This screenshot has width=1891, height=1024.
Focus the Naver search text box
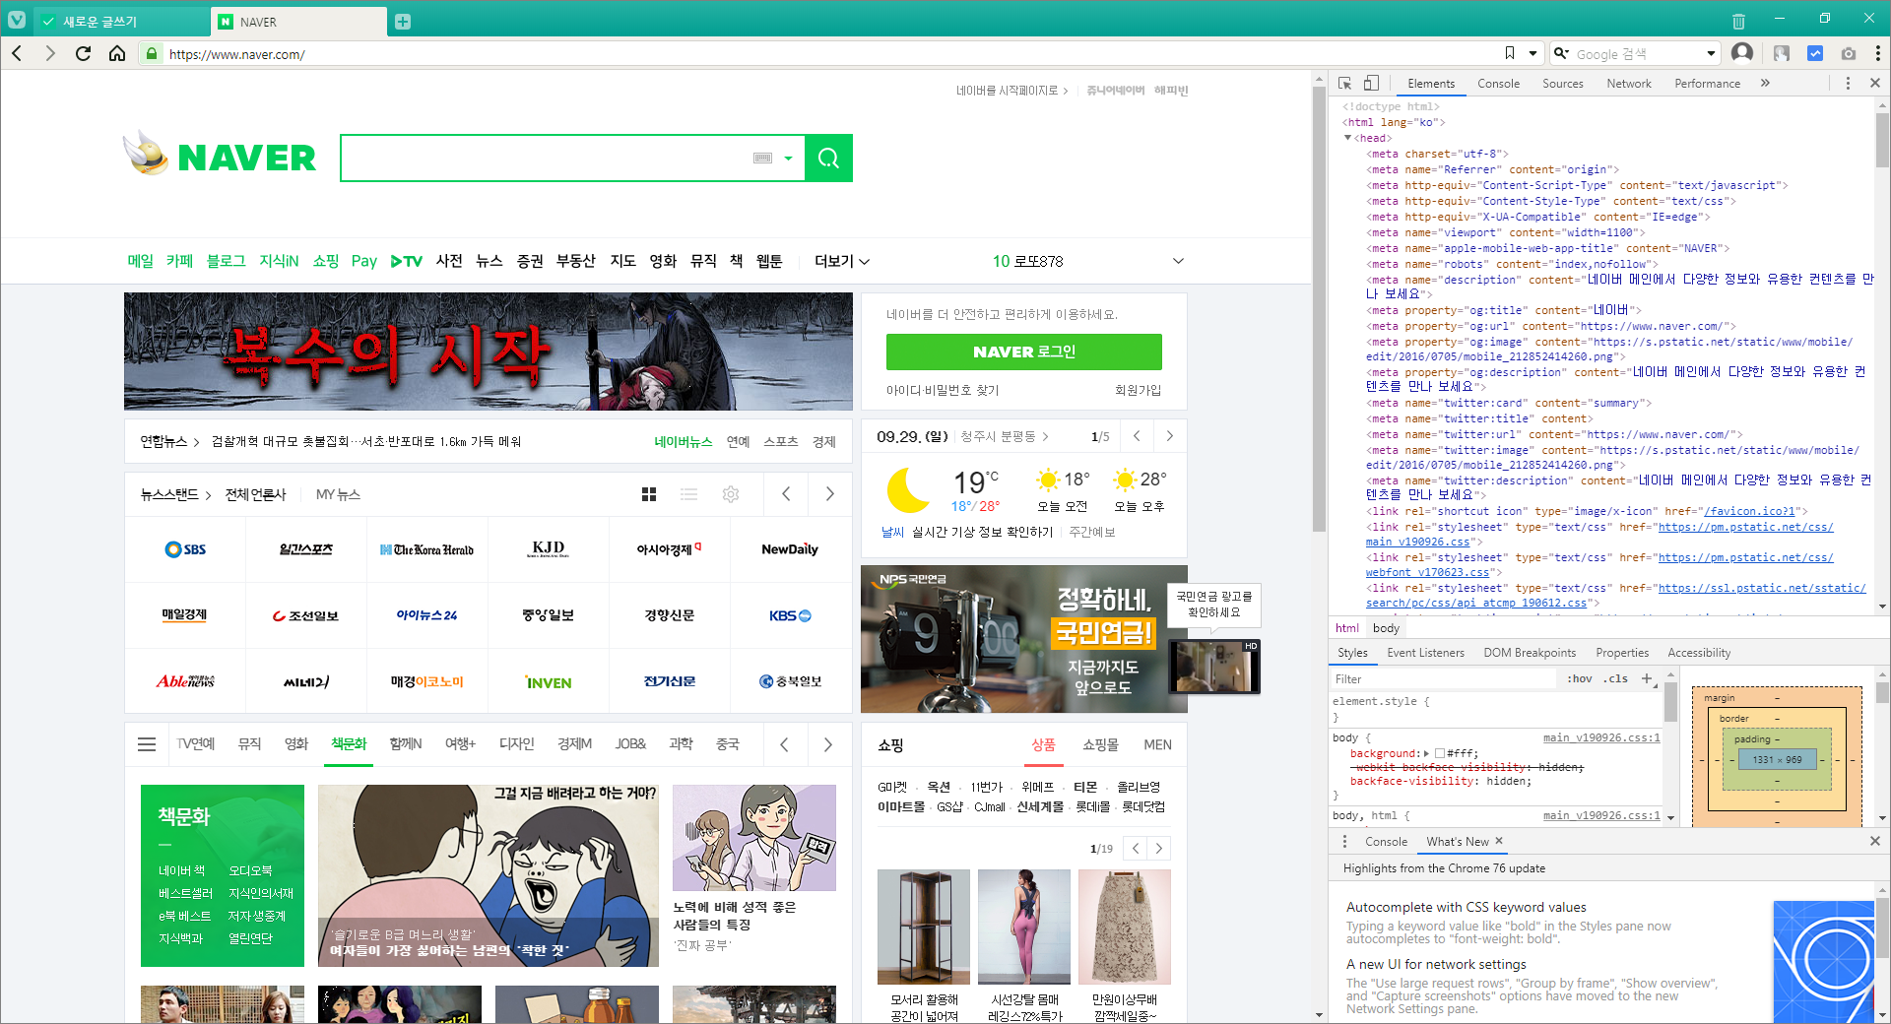(x=545, y=158)
